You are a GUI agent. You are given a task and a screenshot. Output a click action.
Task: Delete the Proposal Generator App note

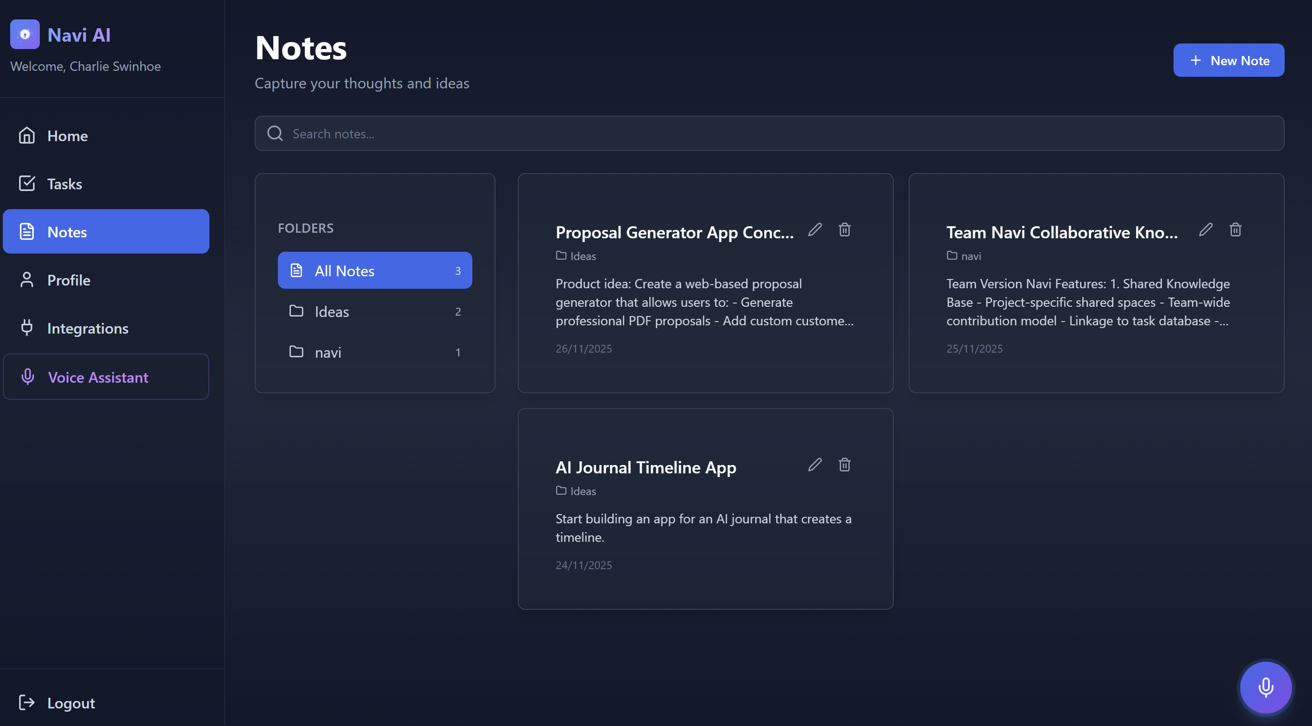pos(844,230)
